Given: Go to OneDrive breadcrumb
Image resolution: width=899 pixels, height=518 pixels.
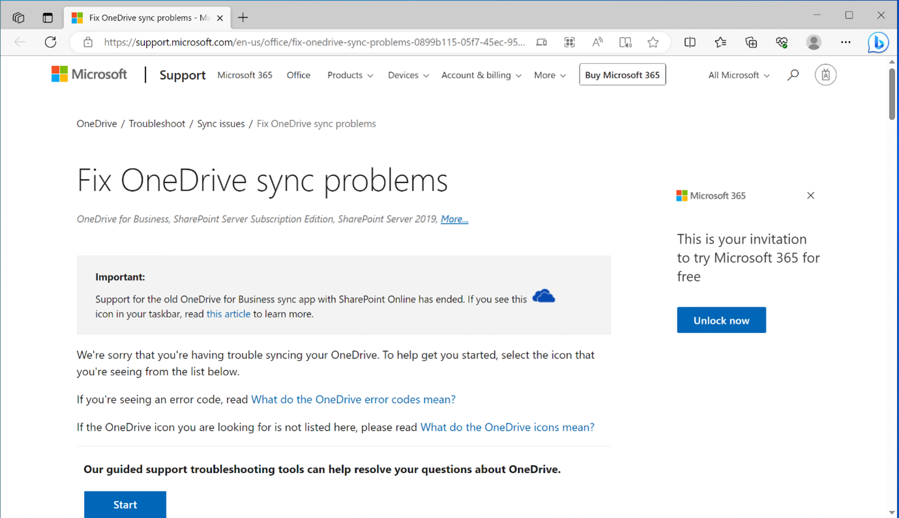Looking at the screenshot, I should (96, 123).
